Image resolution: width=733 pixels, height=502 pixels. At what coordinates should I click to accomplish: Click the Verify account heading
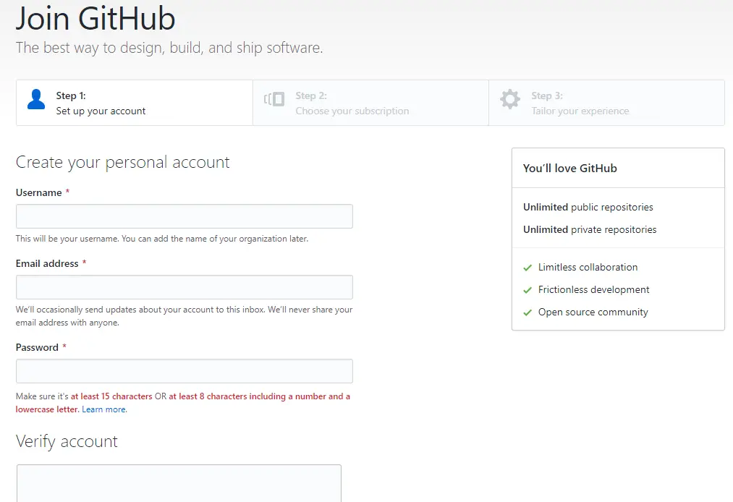(x=67, y=442)
